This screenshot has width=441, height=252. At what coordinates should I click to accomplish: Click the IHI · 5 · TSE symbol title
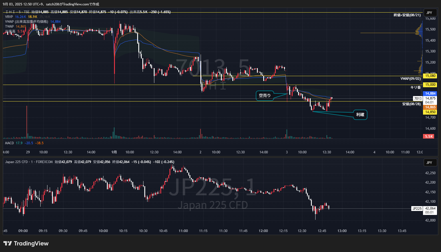[x=17, y=12]
